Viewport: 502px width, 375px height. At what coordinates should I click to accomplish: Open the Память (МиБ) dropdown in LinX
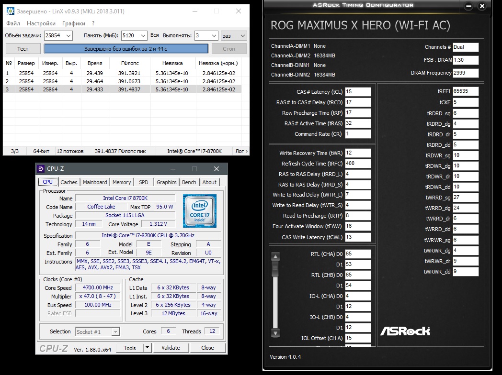coord(143,35)
